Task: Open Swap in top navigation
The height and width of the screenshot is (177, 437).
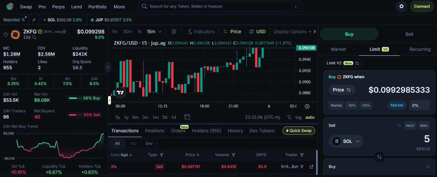Action: (x=26, y=7)
